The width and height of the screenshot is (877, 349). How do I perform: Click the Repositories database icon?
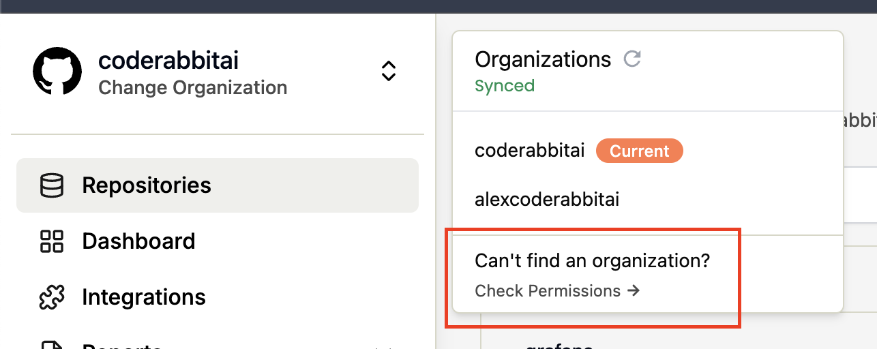[53, 185]
